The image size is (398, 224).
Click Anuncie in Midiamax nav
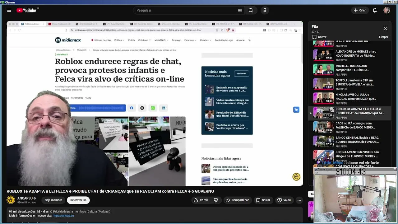240,40
